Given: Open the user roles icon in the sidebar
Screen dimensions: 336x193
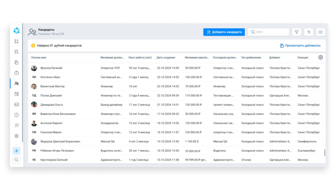Looking at the screenshot, I should [16, 125].
